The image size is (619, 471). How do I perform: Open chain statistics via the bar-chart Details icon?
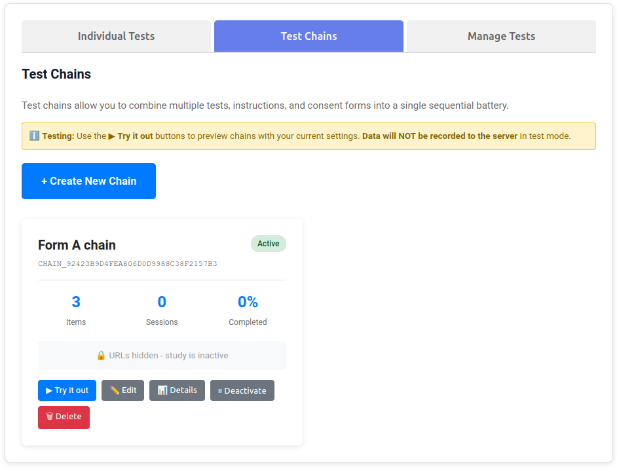coord(162,390)
